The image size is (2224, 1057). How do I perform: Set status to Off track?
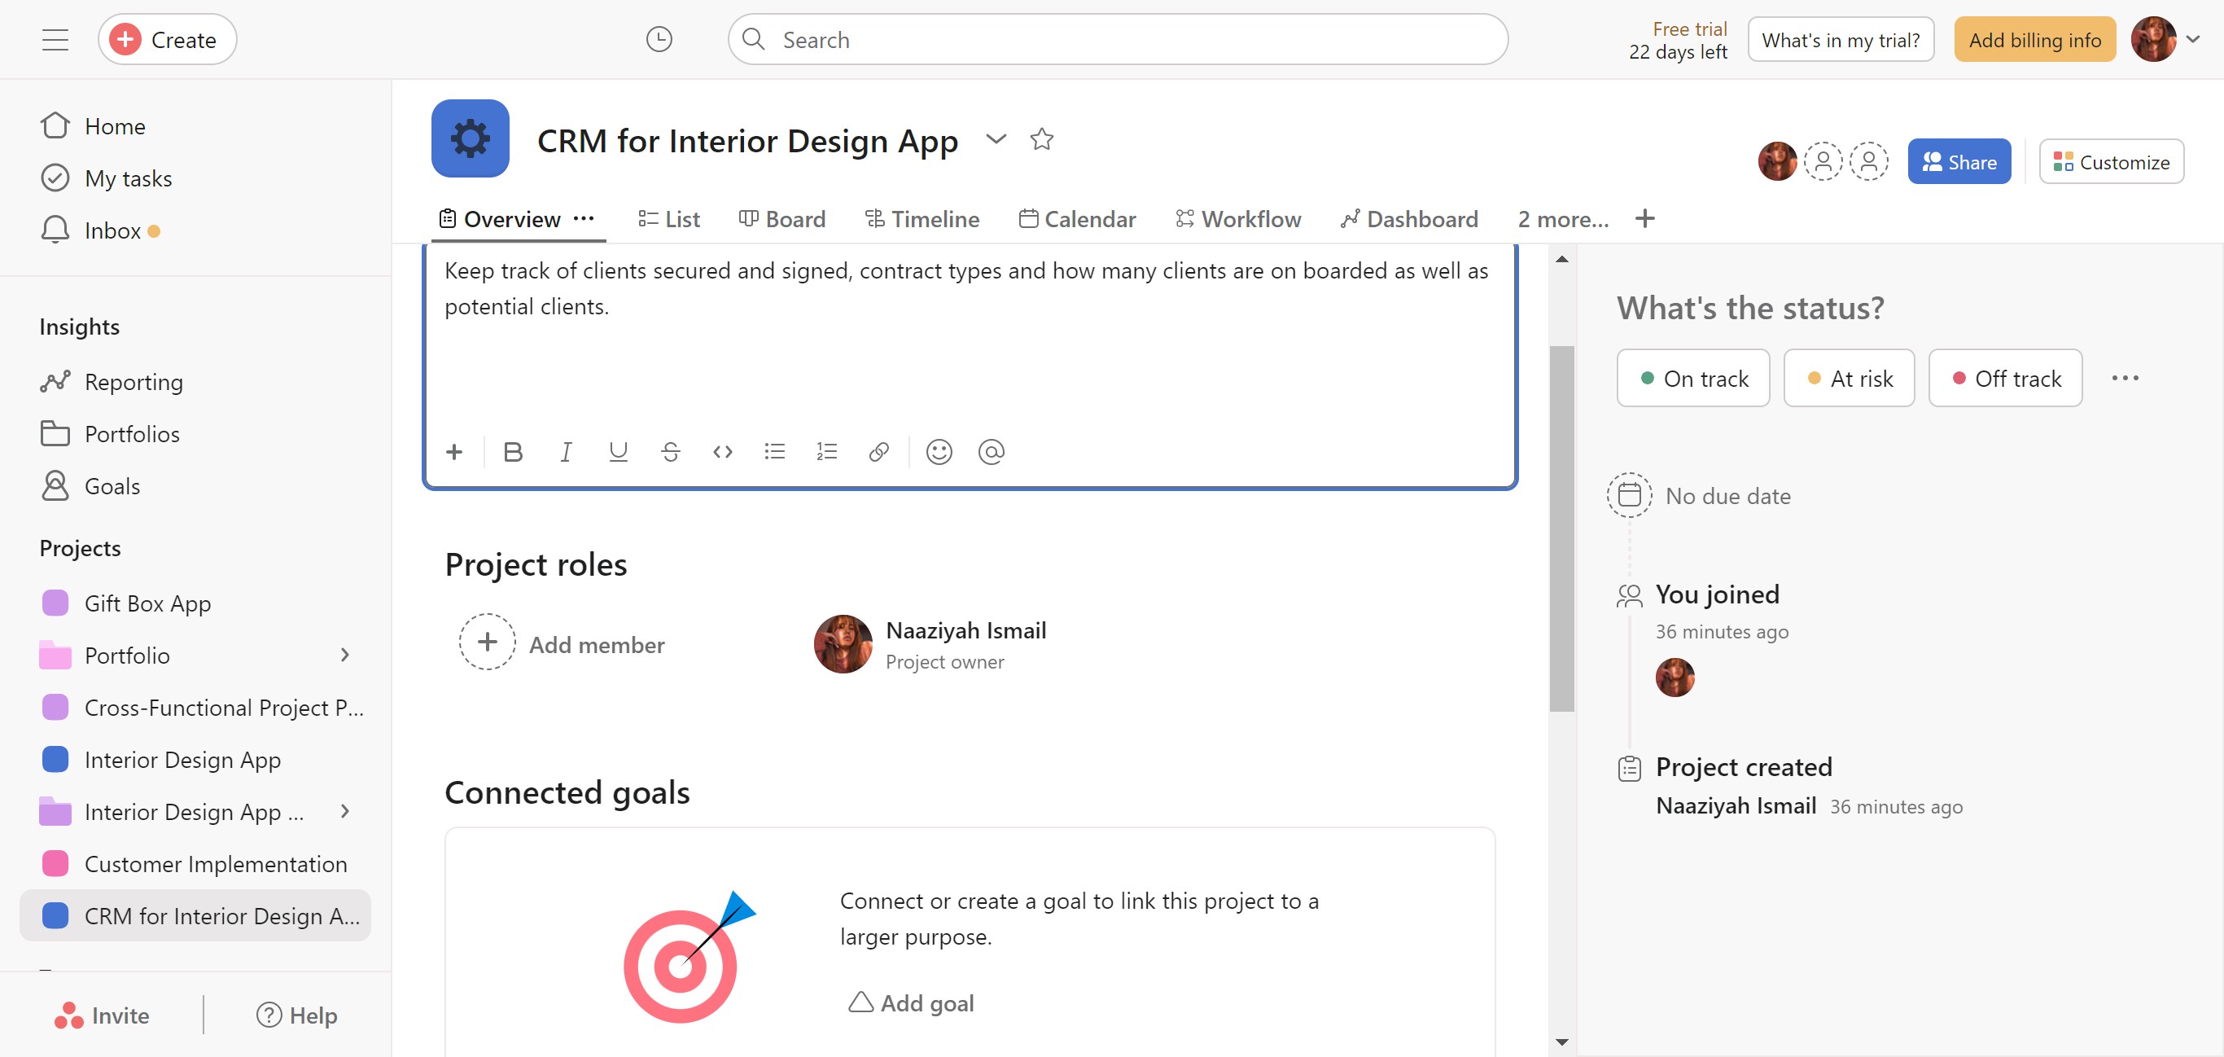pyautogui.click(x=2005, y=378)
